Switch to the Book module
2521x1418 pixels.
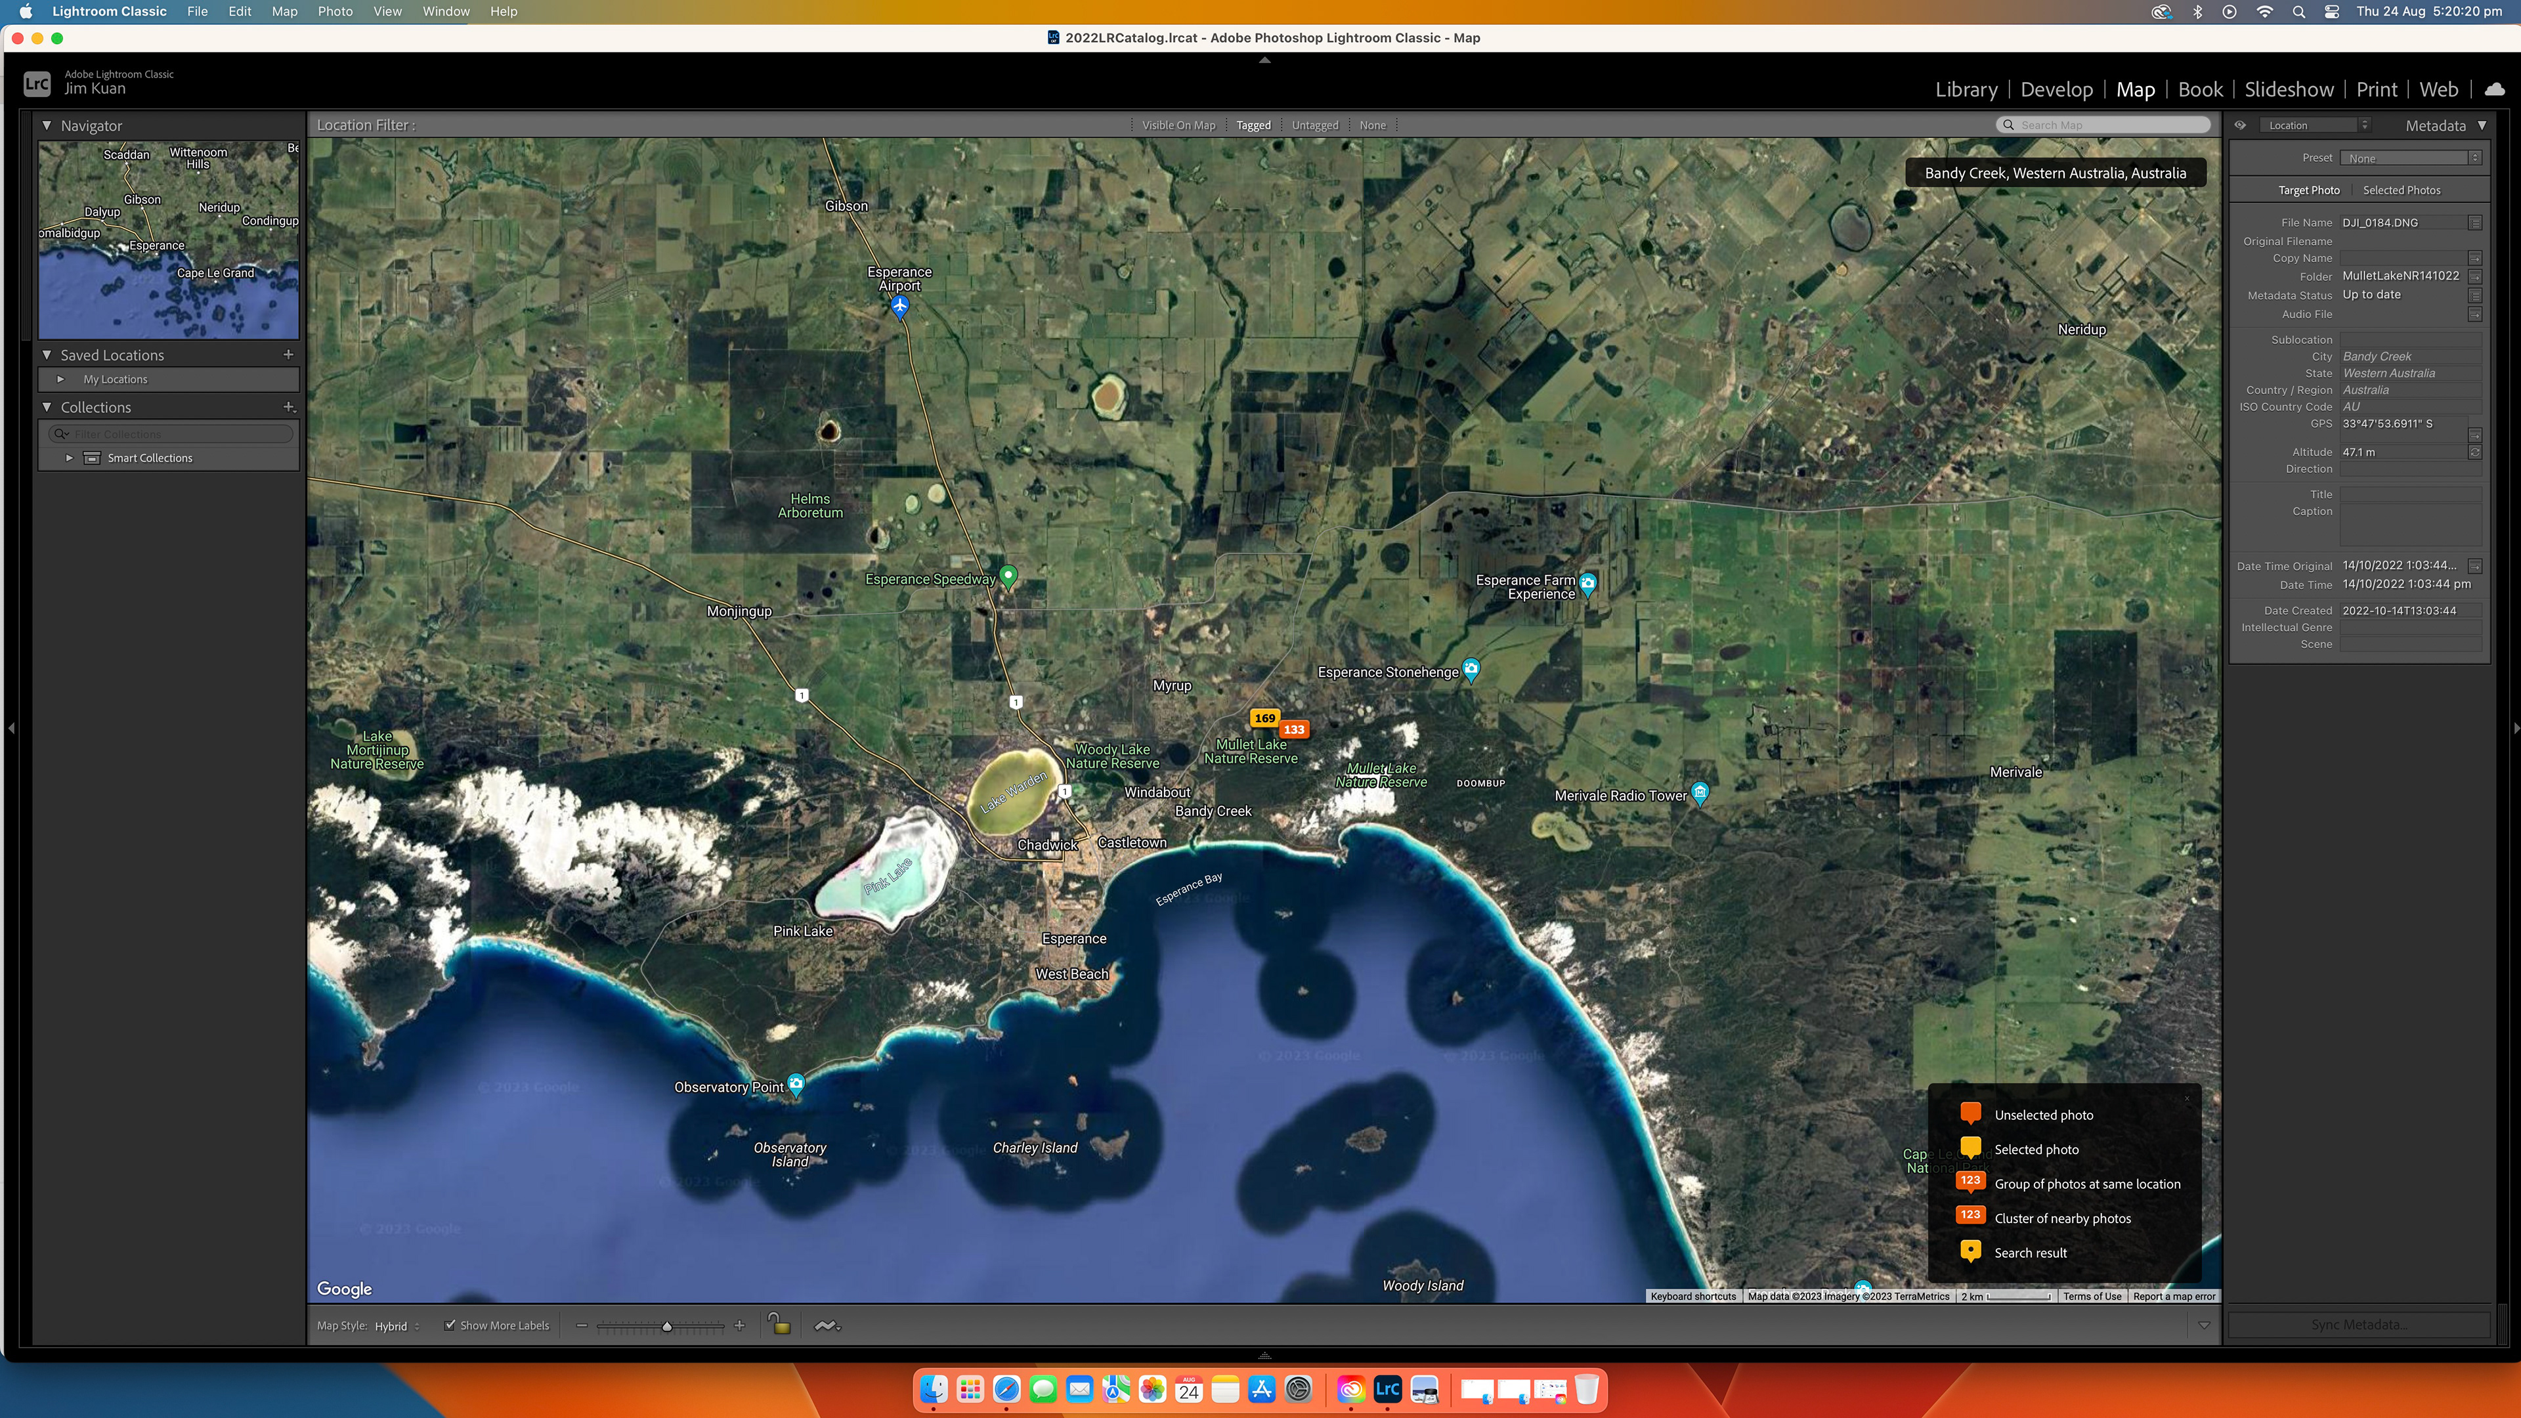2200,89
